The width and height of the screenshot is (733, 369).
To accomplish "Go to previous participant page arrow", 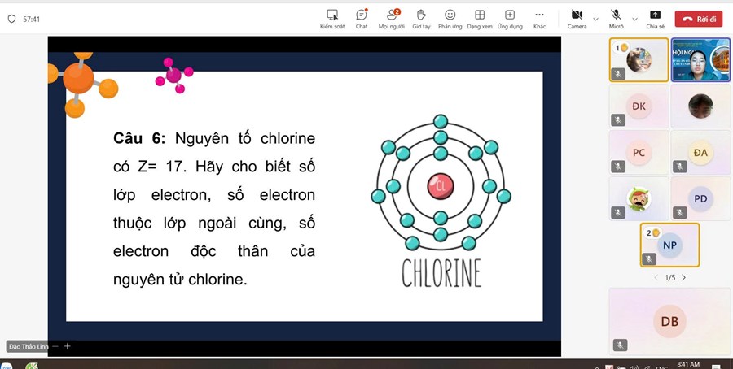I will 656,278.
